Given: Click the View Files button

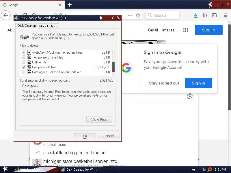Looking at the screenshot, I should pos(99,119).
